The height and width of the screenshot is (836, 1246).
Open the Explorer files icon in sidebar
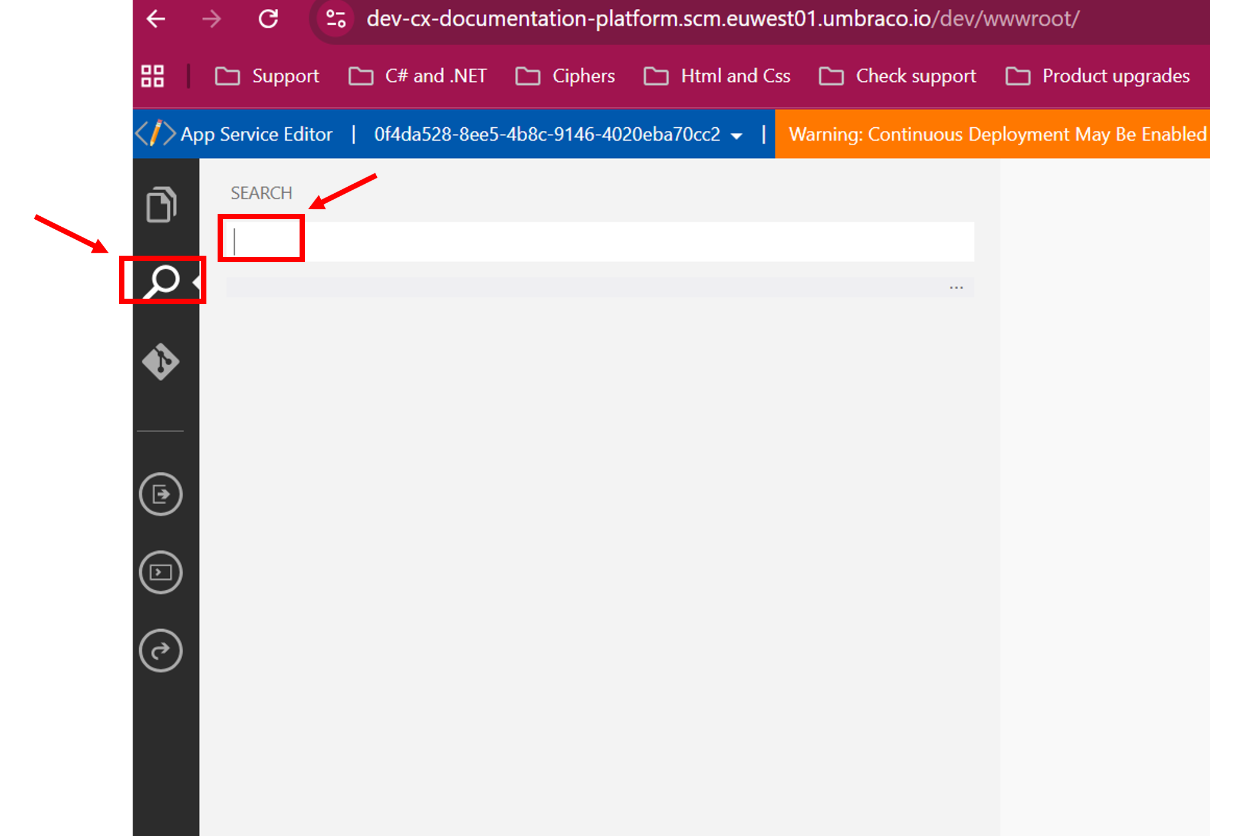point(161,204)
